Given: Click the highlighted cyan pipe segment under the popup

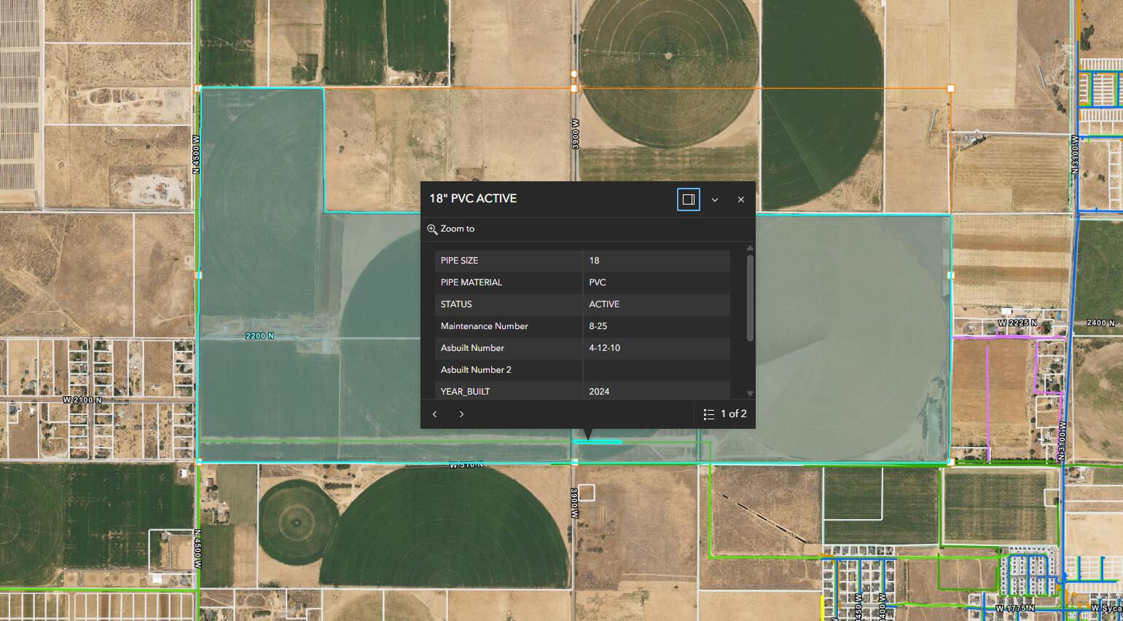Looking at the screenshot, I should 598,442.
